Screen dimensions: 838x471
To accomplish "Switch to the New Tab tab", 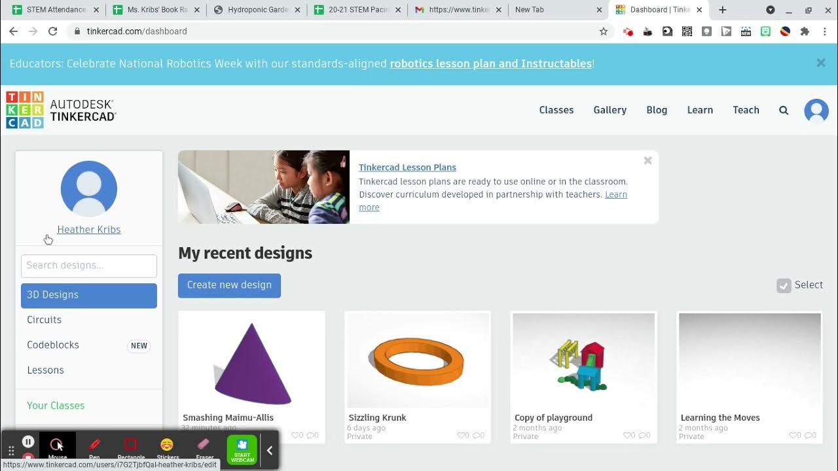I will point(559,10).
